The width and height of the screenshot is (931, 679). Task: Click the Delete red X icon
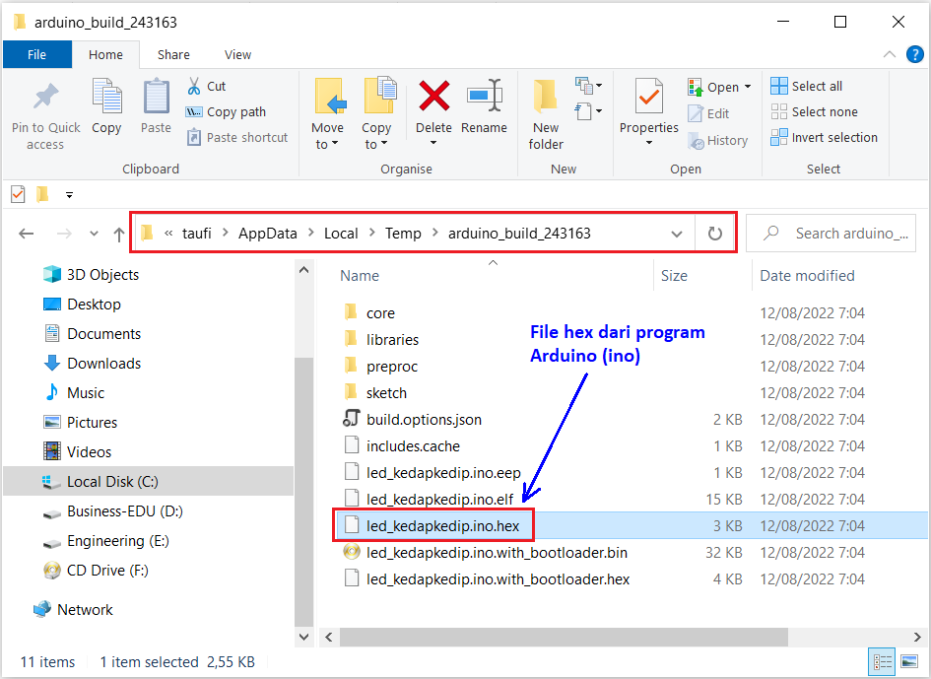point(434,96)
